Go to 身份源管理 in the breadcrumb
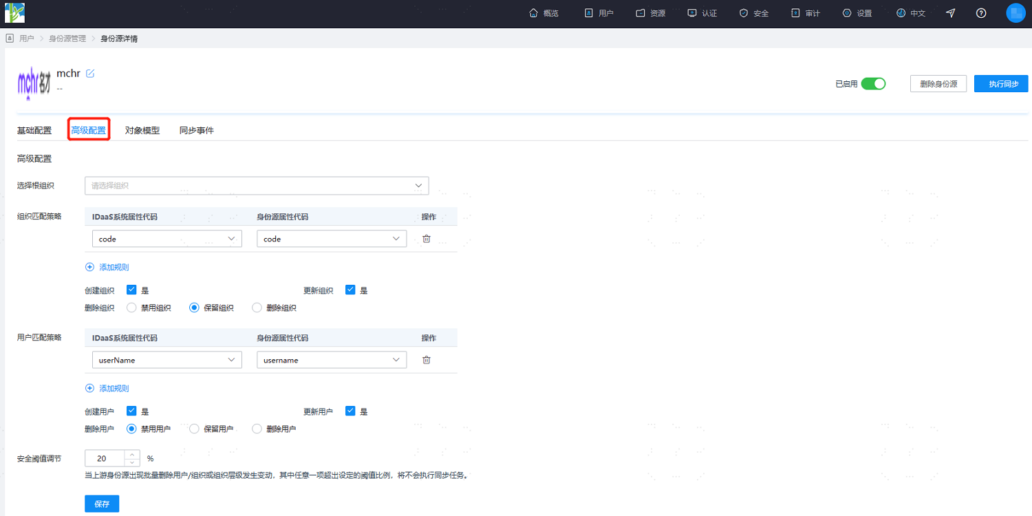 click(x=67, y=39)
